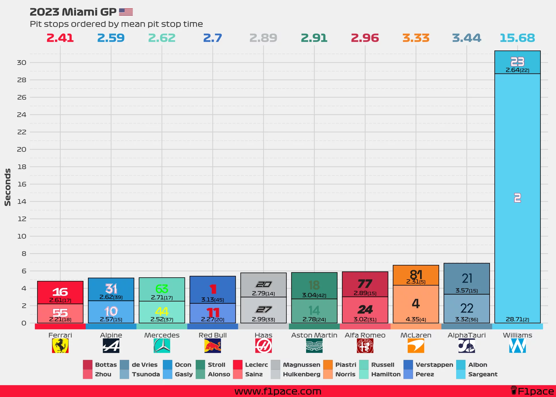Click Stroll's number 18 bar segment
This screenshot has height=397, width=556.
pyautogui.click(x=314, y=286)
